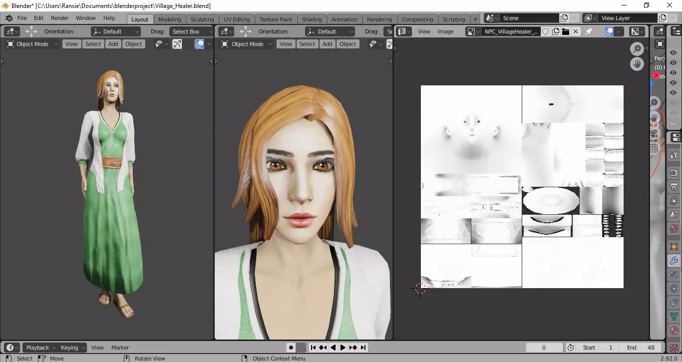
Task: Open the Edit menu
Action: pyautogui.click(x=38, y=18)
